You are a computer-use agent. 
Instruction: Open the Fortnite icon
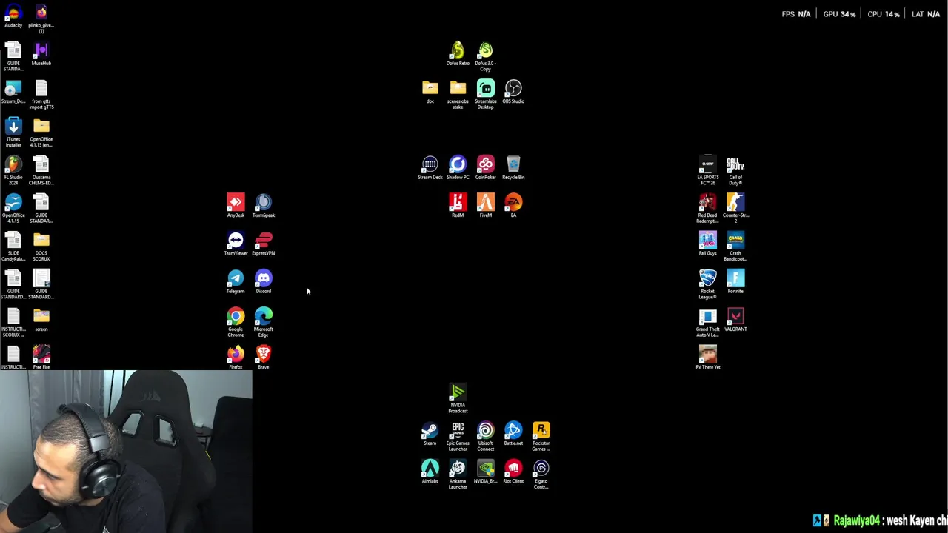click(735, 281)
